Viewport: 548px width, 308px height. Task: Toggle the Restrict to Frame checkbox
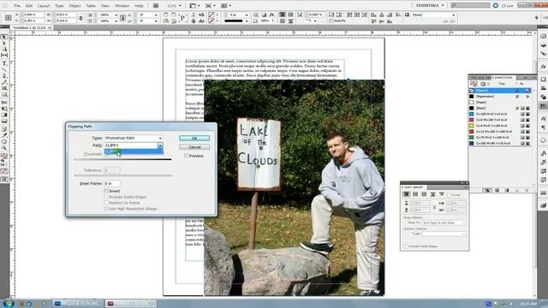tap(106, 203)
